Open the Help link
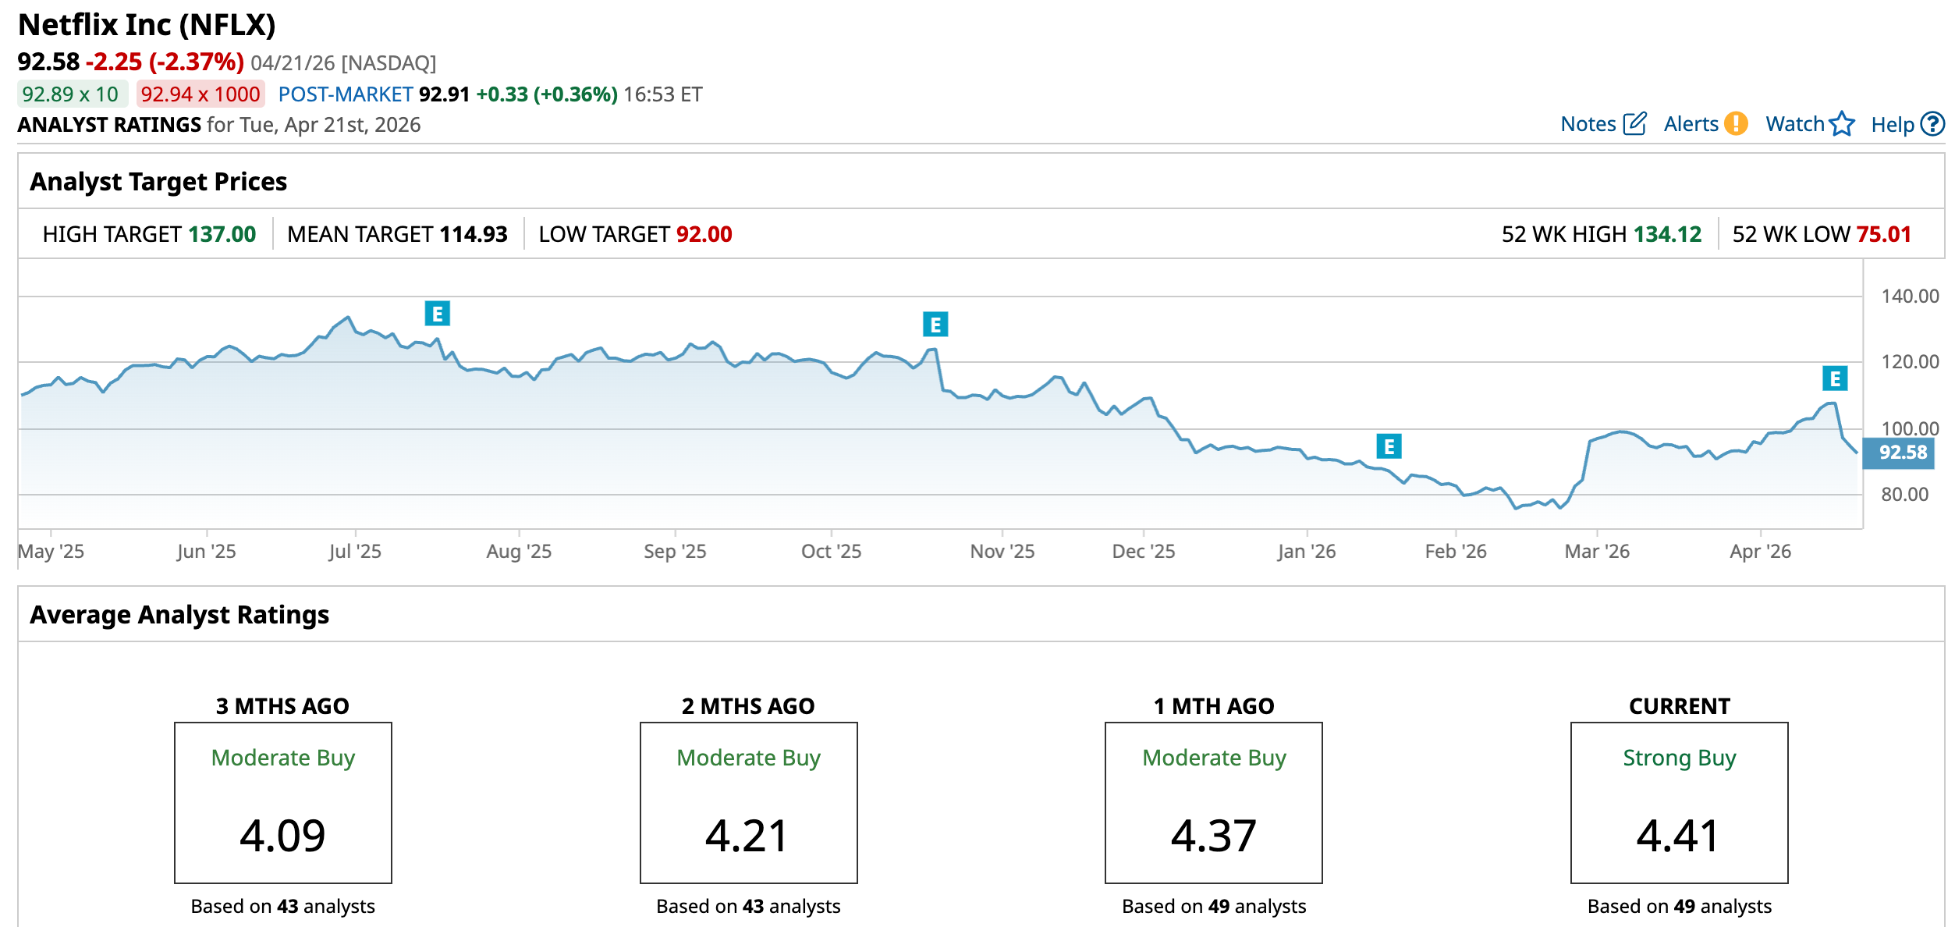Screen dimensions: 1955x927 [x=1893, y=125]
